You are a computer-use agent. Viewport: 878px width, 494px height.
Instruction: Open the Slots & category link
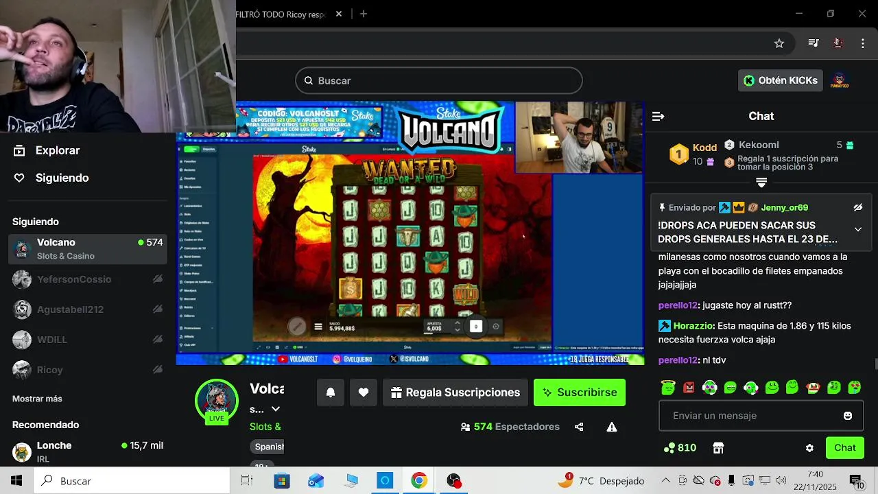[267, 427]
